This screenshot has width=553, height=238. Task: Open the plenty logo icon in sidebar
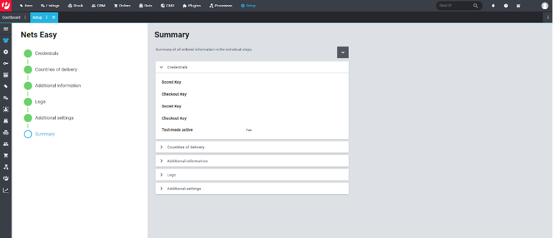click(x=6, y=178)
